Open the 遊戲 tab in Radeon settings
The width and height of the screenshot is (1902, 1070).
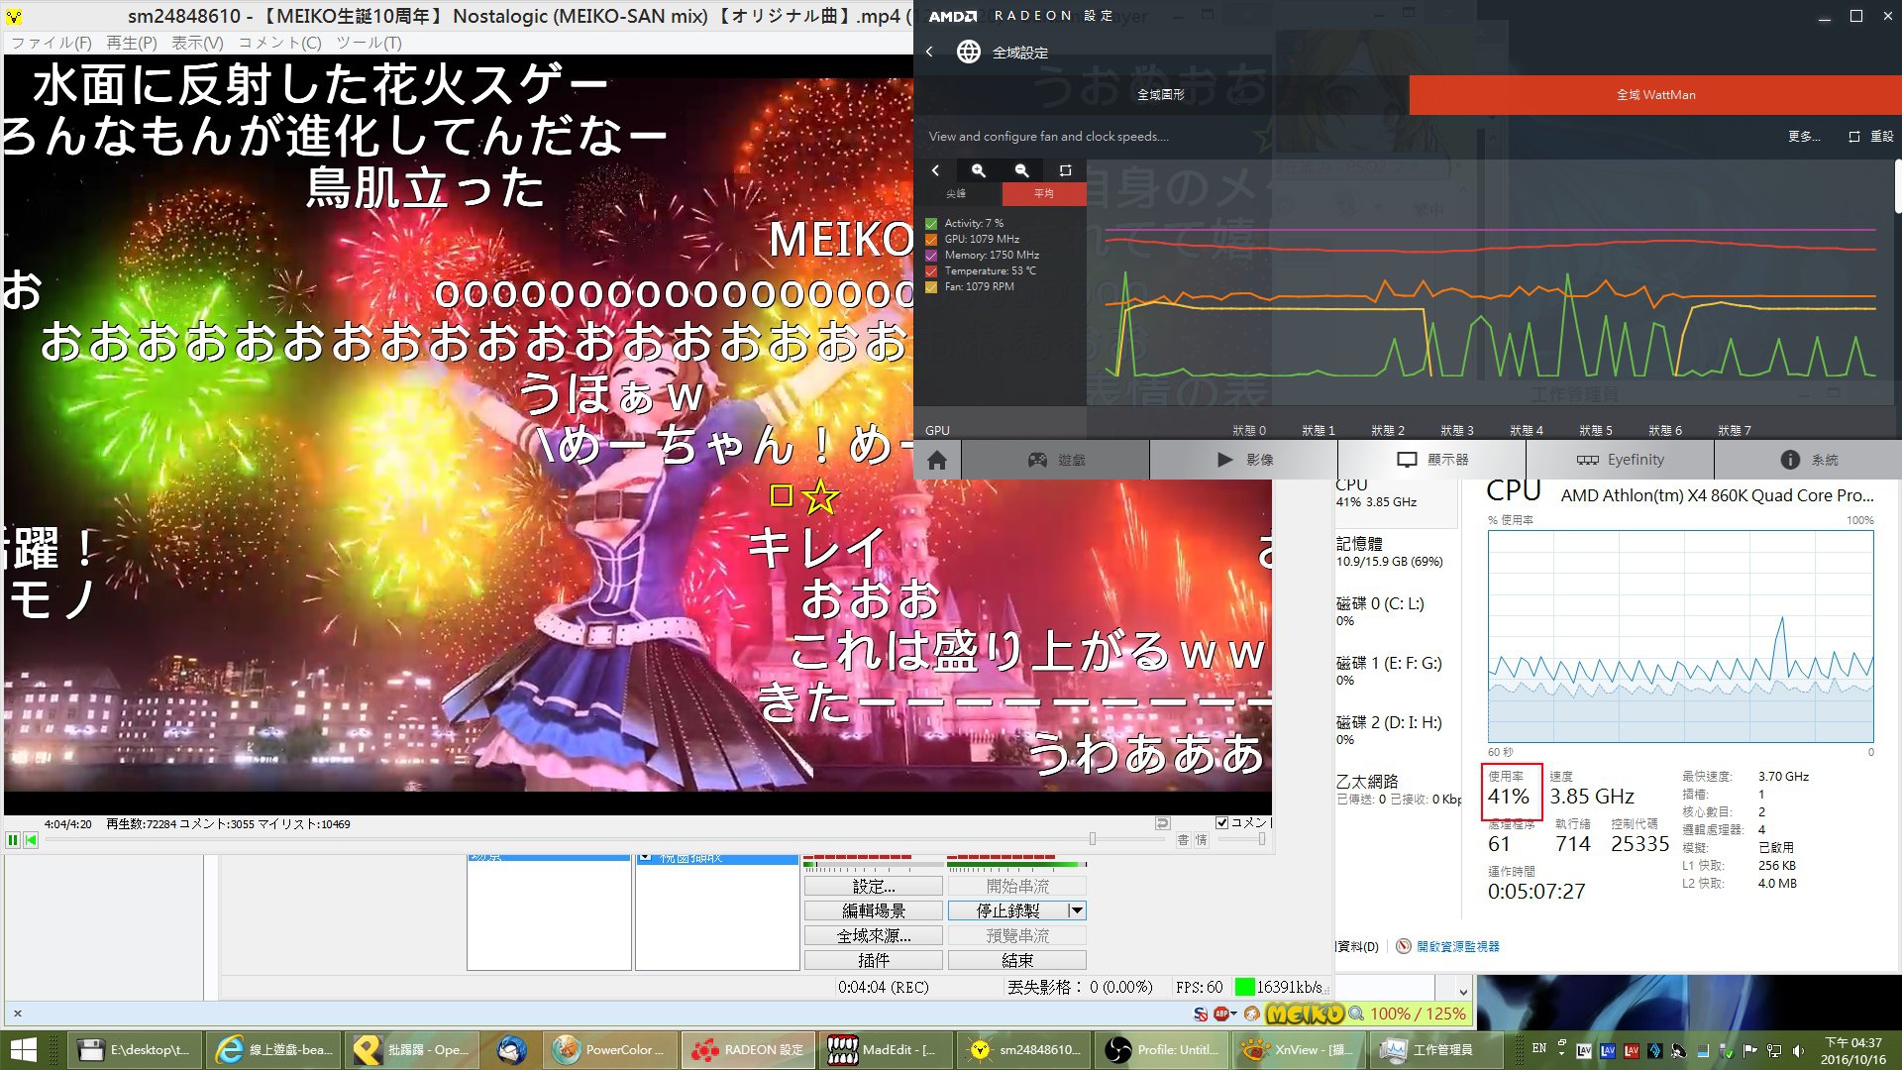[x=1056, y=460]
